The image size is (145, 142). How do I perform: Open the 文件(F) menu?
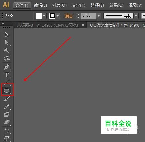(x=22, y=5)
